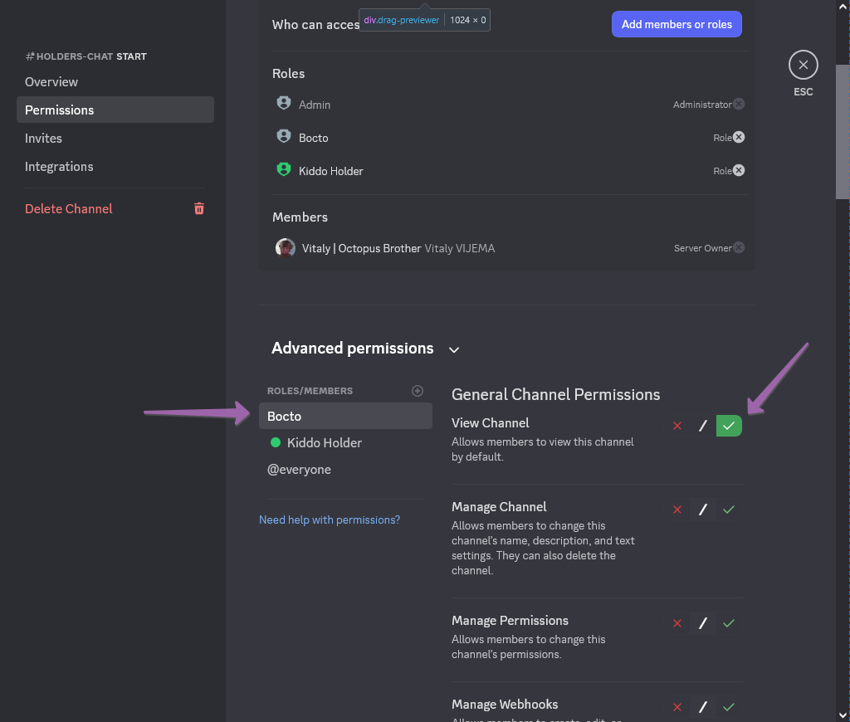Set Manage Permissions to neutral slash
Viewport: 850px width, 722px height.
702,623
